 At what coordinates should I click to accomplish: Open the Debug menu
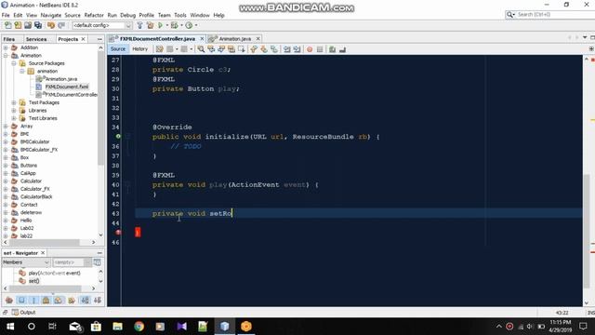(128, 15)
